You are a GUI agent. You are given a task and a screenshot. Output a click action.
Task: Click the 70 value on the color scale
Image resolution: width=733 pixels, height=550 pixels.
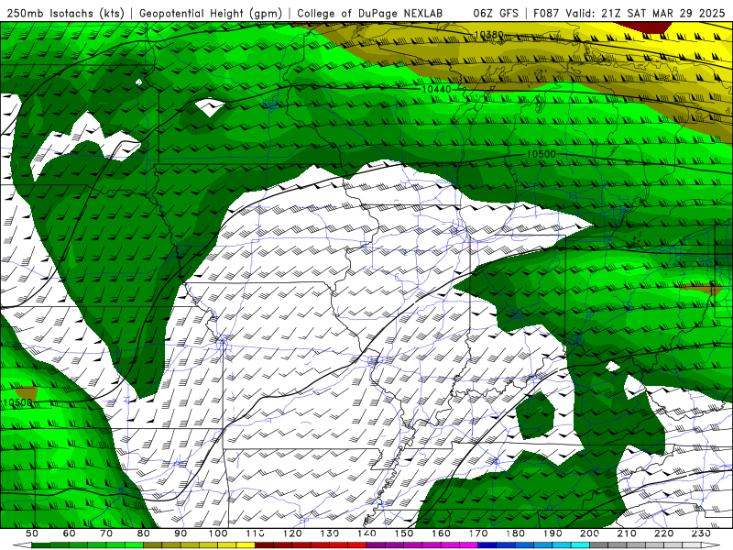(106, 533)
